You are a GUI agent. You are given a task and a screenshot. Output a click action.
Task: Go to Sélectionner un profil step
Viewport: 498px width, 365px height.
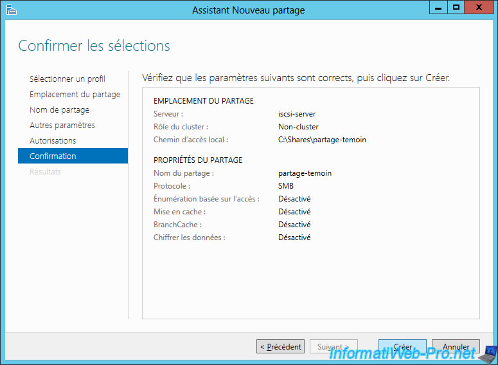coord(67,79)
